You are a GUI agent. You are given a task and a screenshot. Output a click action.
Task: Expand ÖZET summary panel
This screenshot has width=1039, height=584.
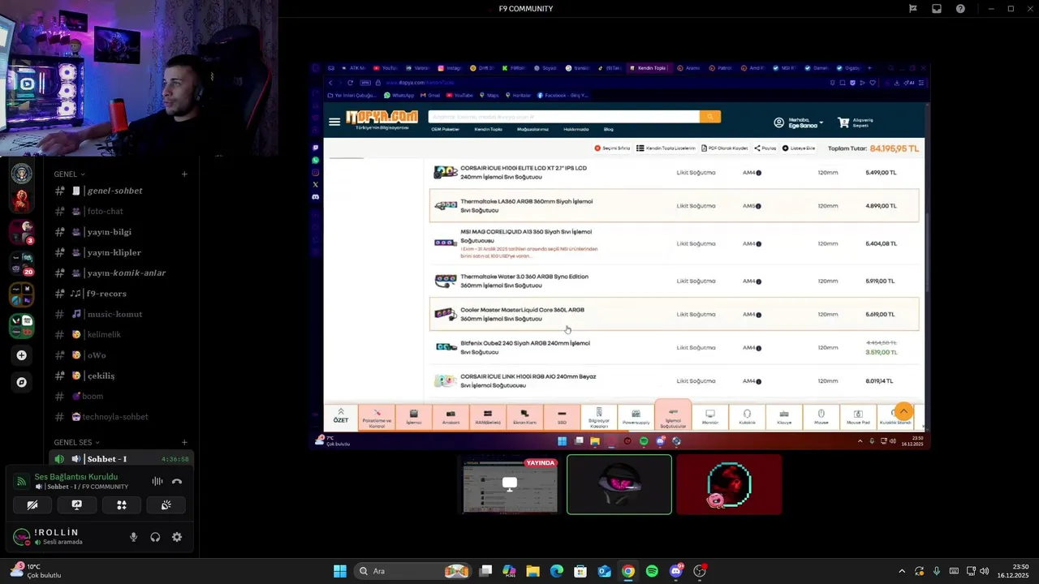coord(341,416)
